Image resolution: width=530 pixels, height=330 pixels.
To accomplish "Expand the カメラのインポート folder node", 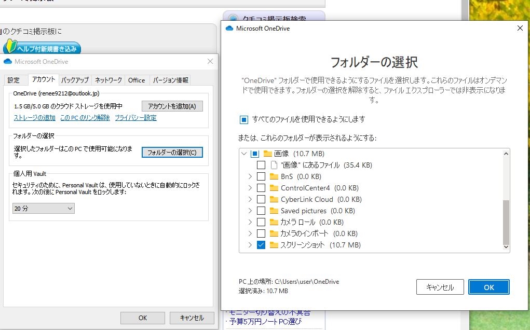I will click(250, 233).
